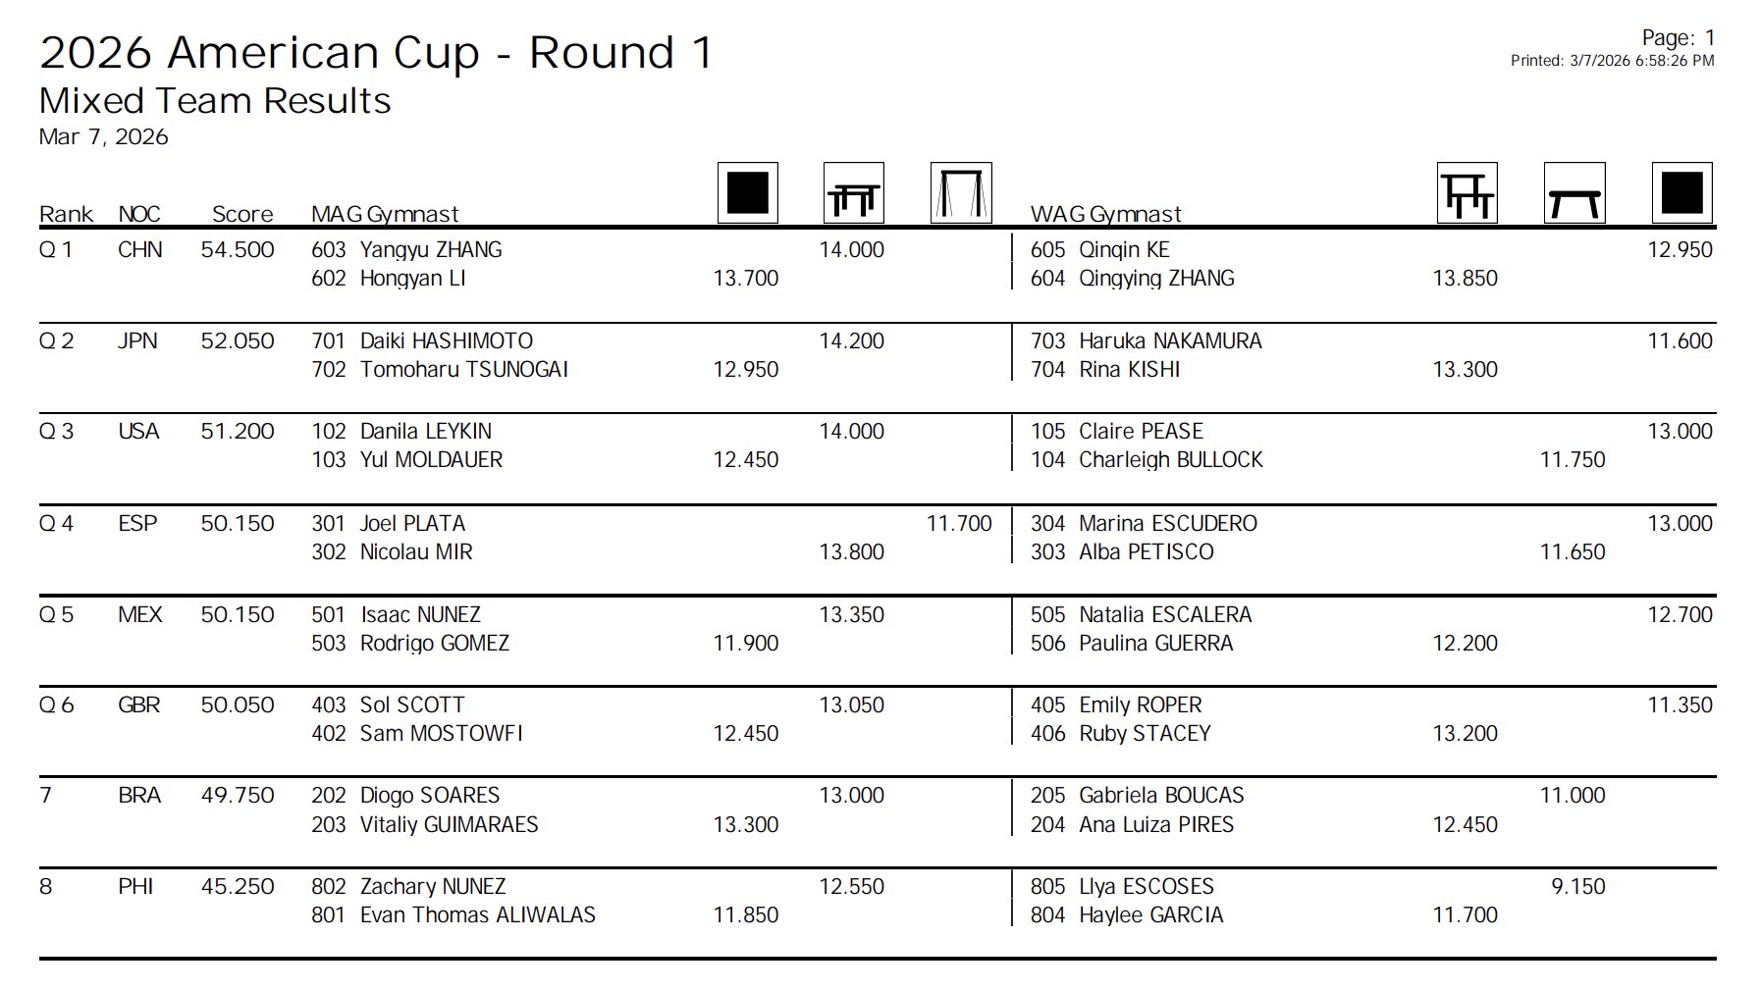
Task: Click the Rank column header
Action: 66,214
